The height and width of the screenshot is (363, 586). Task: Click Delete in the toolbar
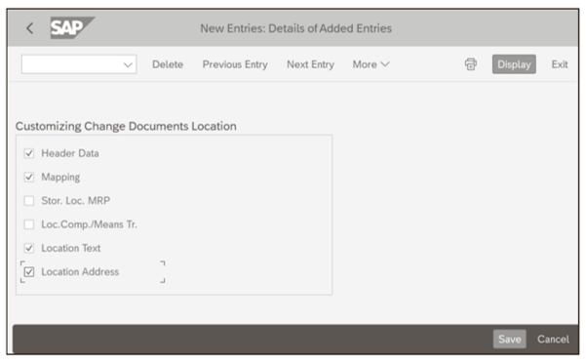click(168, 64)
